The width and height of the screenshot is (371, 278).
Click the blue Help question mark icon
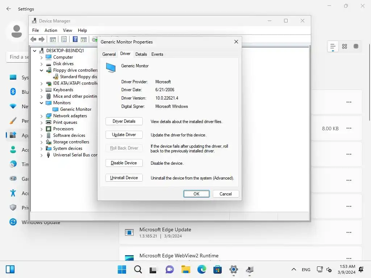tap(75, 39)
